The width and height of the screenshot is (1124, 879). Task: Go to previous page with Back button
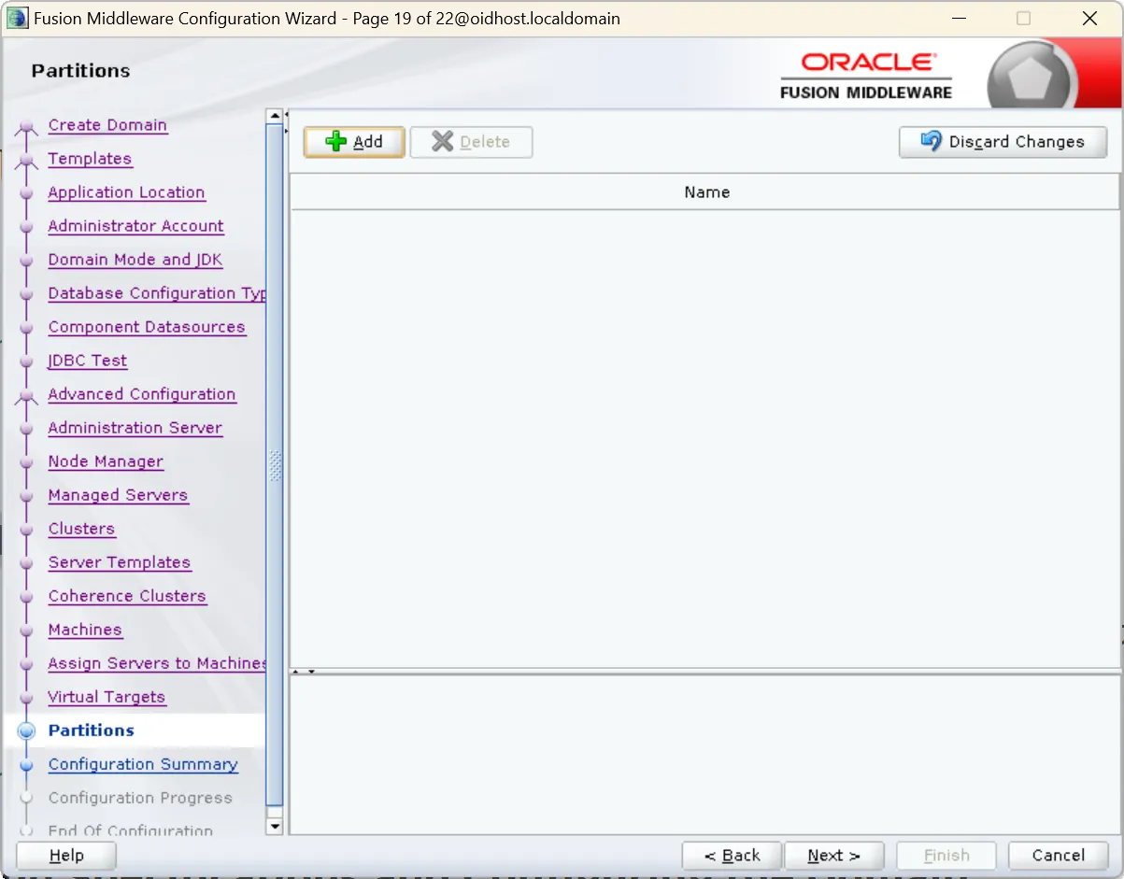coord(732,856)
